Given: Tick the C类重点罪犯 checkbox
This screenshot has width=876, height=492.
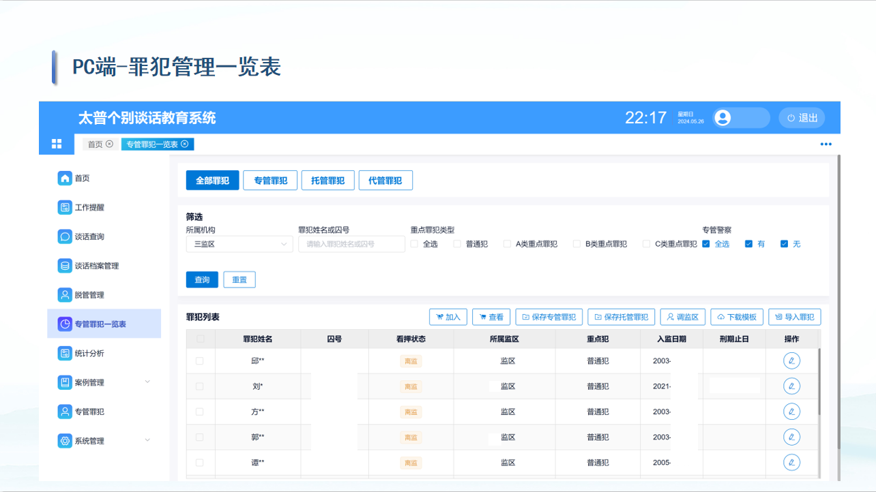Looking at the screenshot, I should pos(646,244).
